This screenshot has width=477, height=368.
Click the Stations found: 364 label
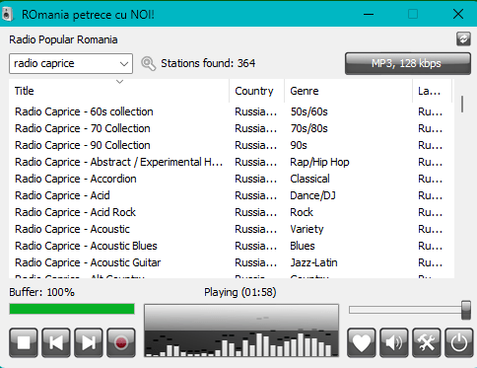(x=208, y=63)
